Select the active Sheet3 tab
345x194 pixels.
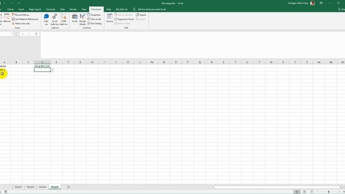coord(55,187)
